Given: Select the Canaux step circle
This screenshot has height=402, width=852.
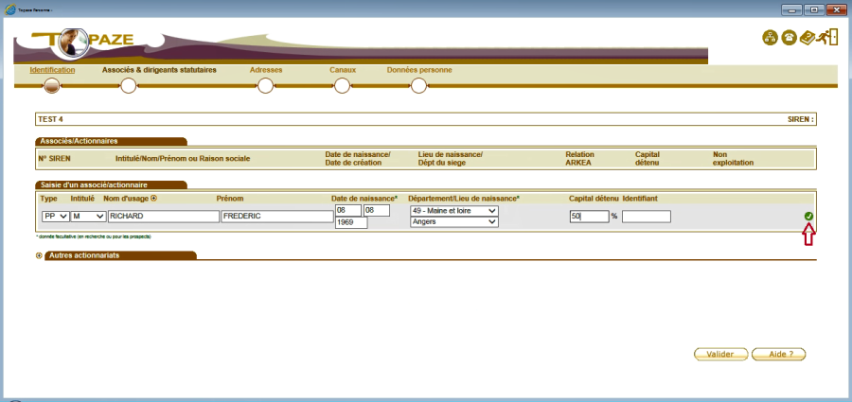Looking at the screenshot, I should (343, 86).
